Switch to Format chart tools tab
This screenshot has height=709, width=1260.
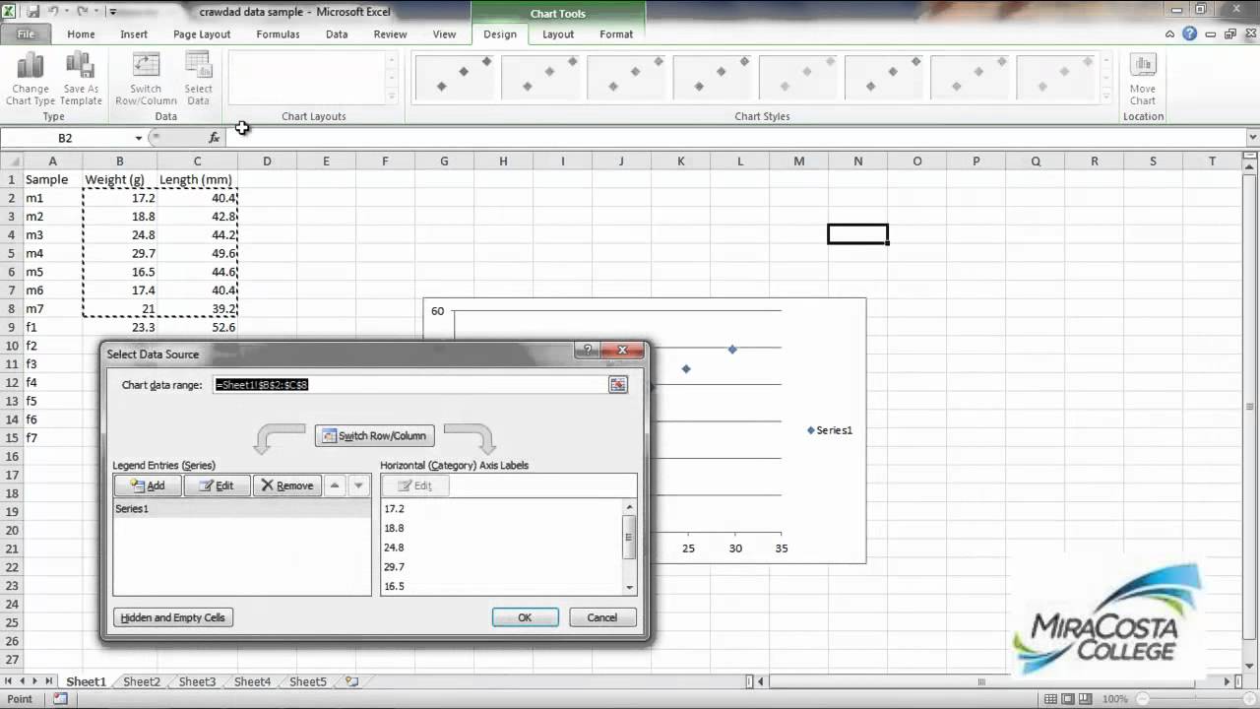tap(616, 33)
